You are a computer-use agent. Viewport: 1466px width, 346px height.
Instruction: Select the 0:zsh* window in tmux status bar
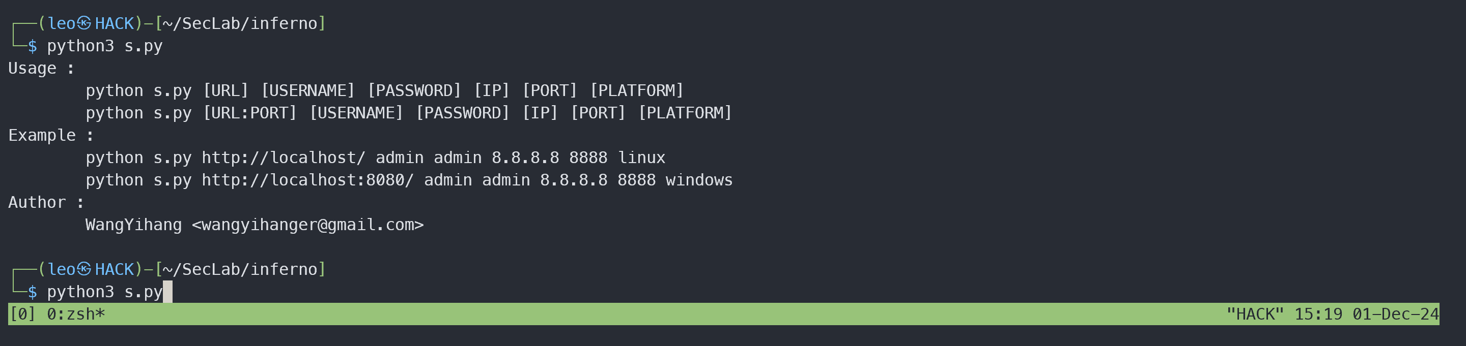tap(76, 314)
